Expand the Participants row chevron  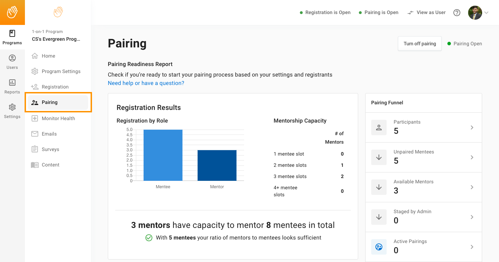tap(472, 127)
